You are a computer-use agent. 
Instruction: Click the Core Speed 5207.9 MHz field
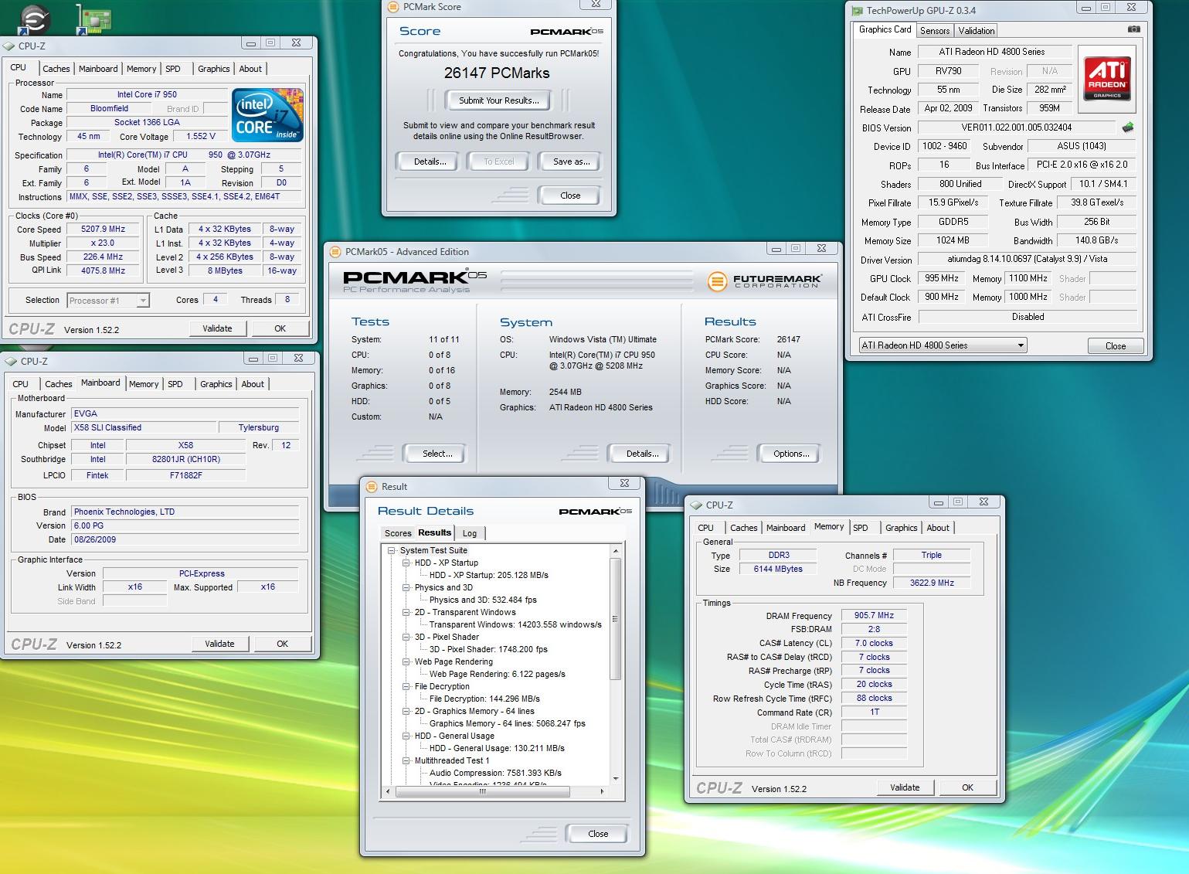(x=103, y=230)
